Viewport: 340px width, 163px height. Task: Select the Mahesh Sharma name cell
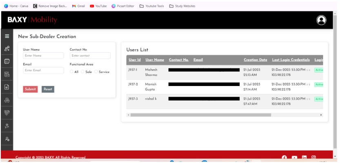tap(151, 72)
